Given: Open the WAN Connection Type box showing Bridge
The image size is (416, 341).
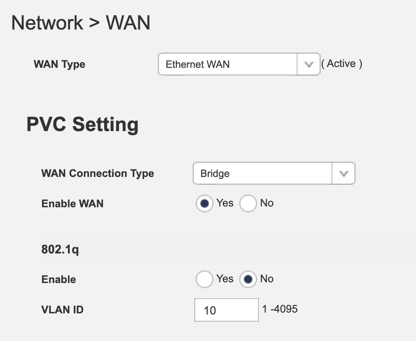Looking at the screenshot, I should (x=262, y=174).
